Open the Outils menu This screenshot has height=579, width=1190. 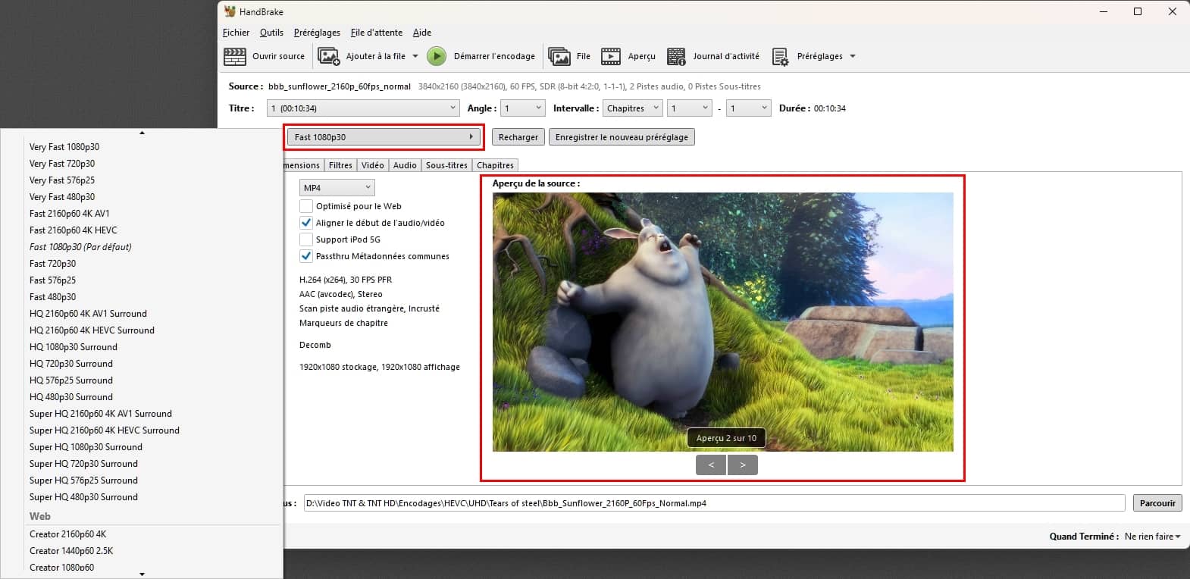271,33
